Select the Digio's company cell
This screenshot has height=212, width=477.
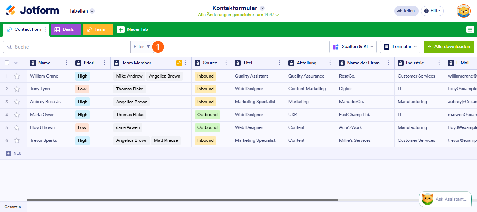pos(365,89)
